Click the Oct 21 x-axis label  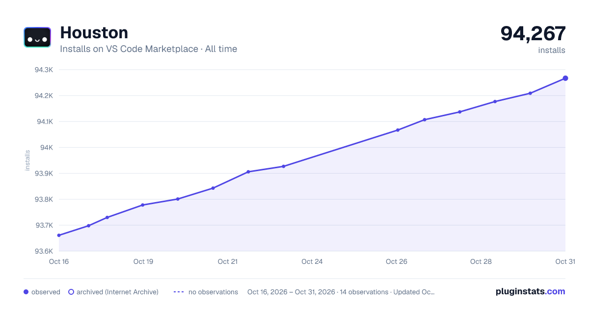228,261
